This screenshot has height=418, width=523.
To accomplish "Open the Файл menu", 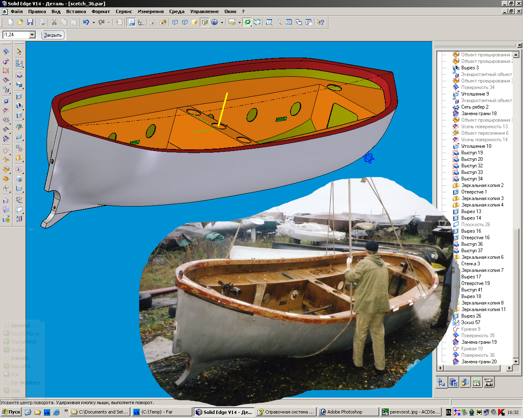I will 16,11.
